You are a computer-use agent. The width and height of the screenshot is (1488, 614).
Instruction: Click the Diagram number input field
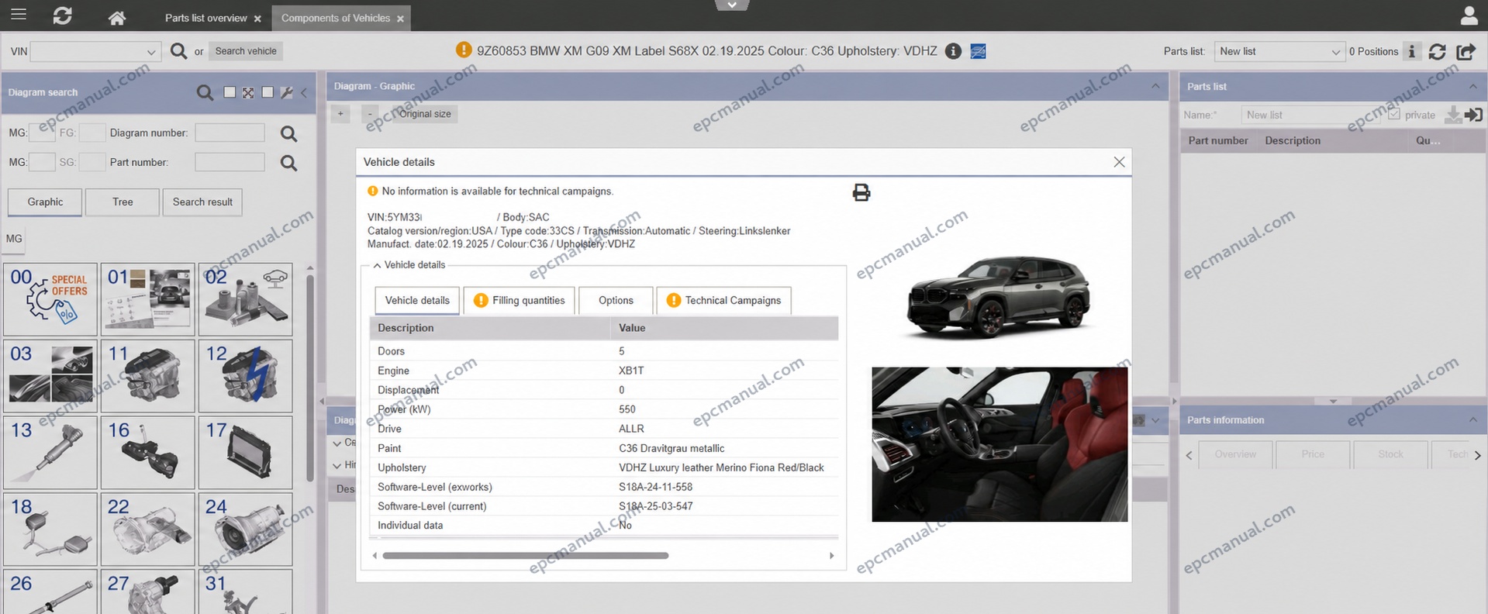(x=230, y=133)
